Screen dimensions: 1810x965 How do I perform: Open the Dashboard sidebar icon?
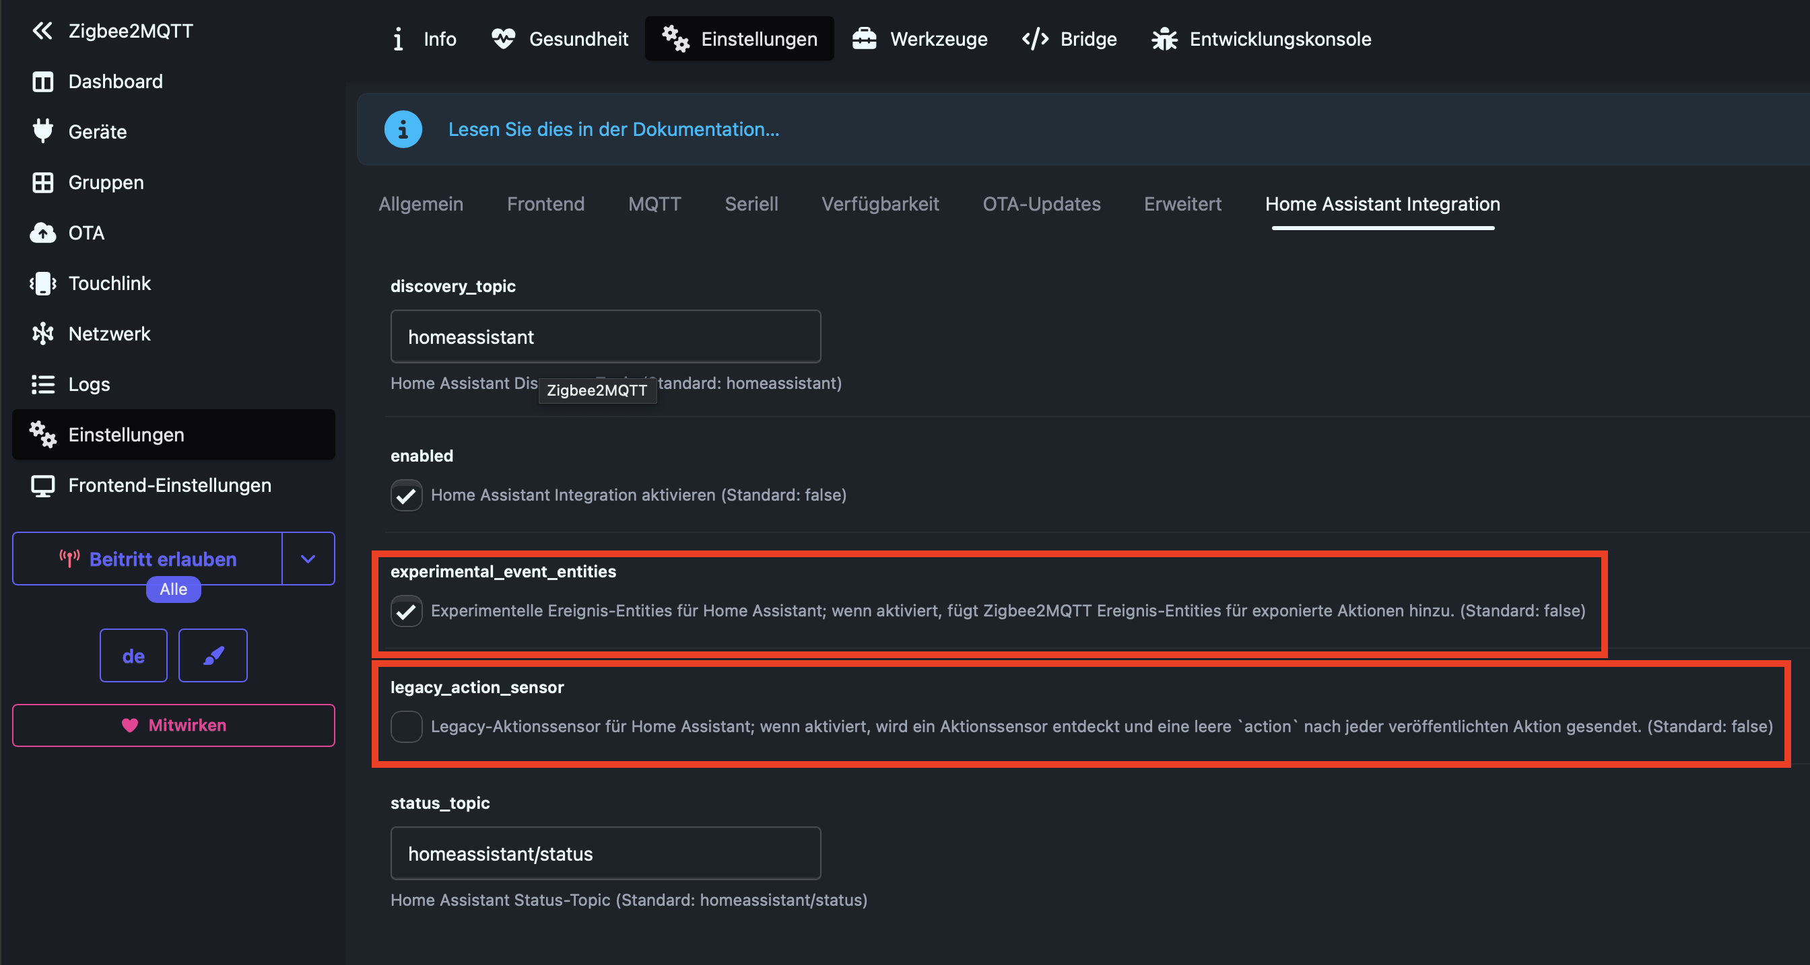pyautogui.click(x=42, y=81)
